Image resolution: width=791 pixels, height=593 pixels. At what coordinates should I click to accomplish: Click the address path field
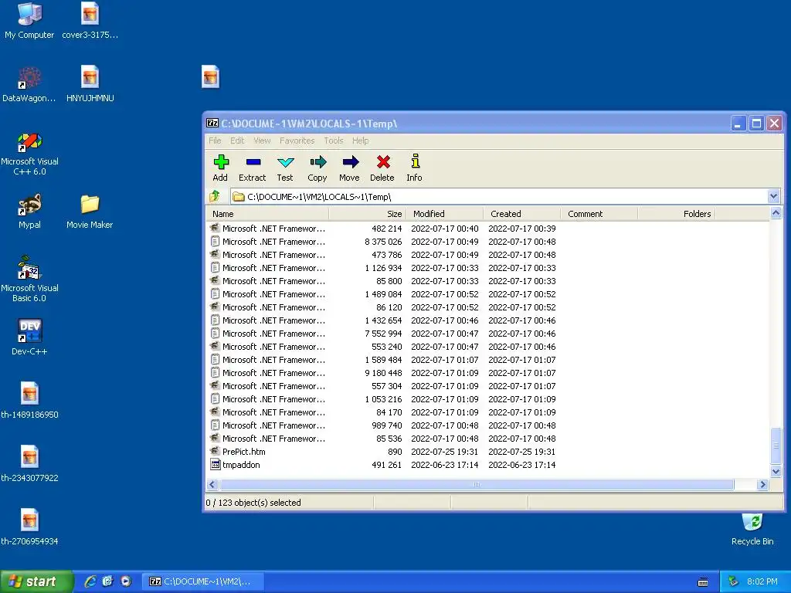pyautogui.click(x=500, y=197)
